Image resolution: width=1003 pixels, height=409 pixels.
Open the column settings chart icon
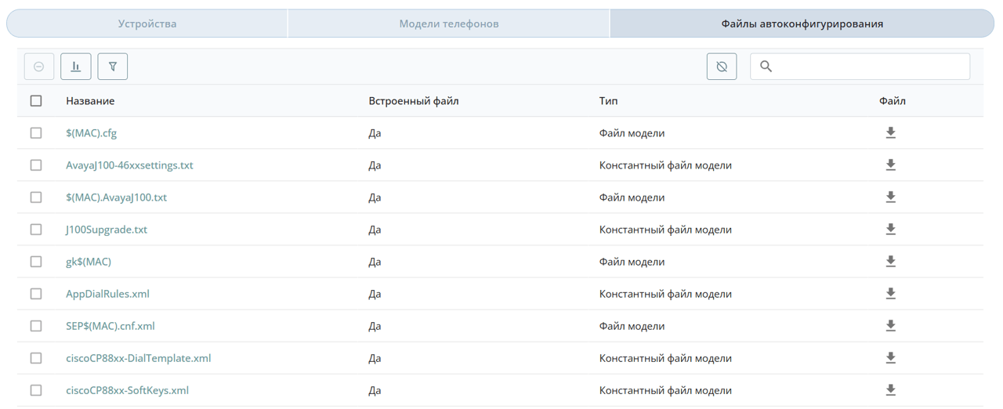click(76, 67)
